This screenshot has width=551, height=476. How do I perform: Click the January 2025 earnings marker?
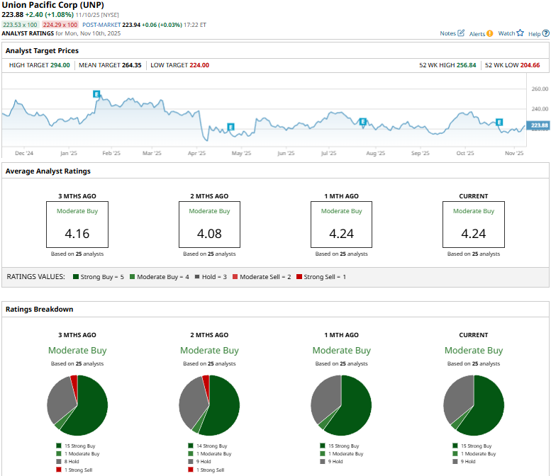96,93
